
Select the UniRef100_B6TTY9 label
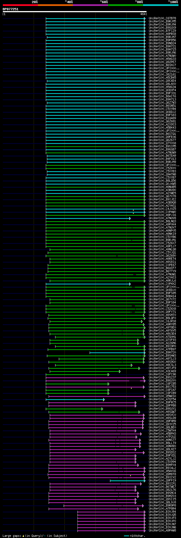pos(162,271)
